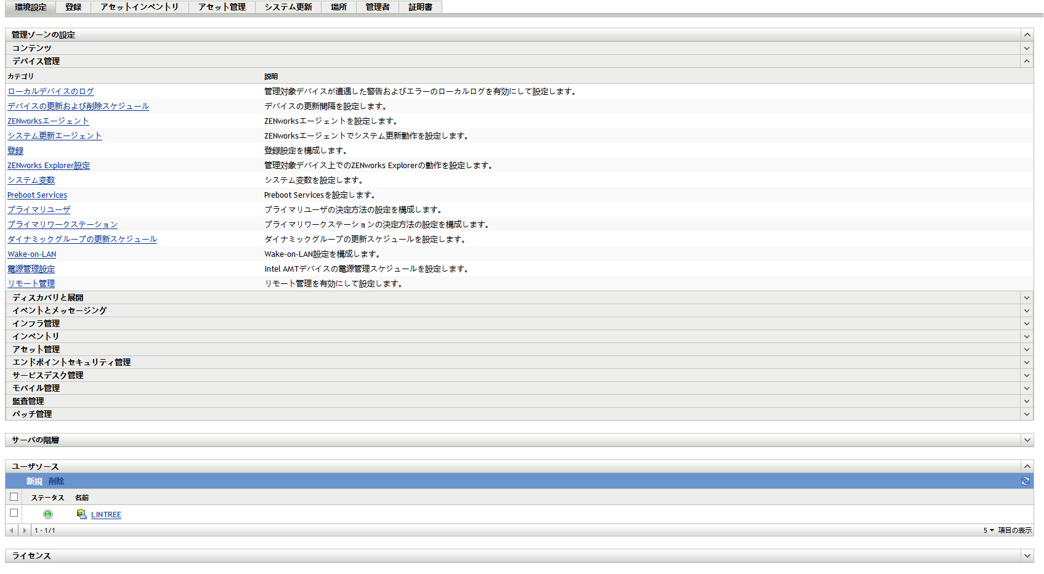
Task: Expand the コンテンツ section
Action: [1027, 48]
